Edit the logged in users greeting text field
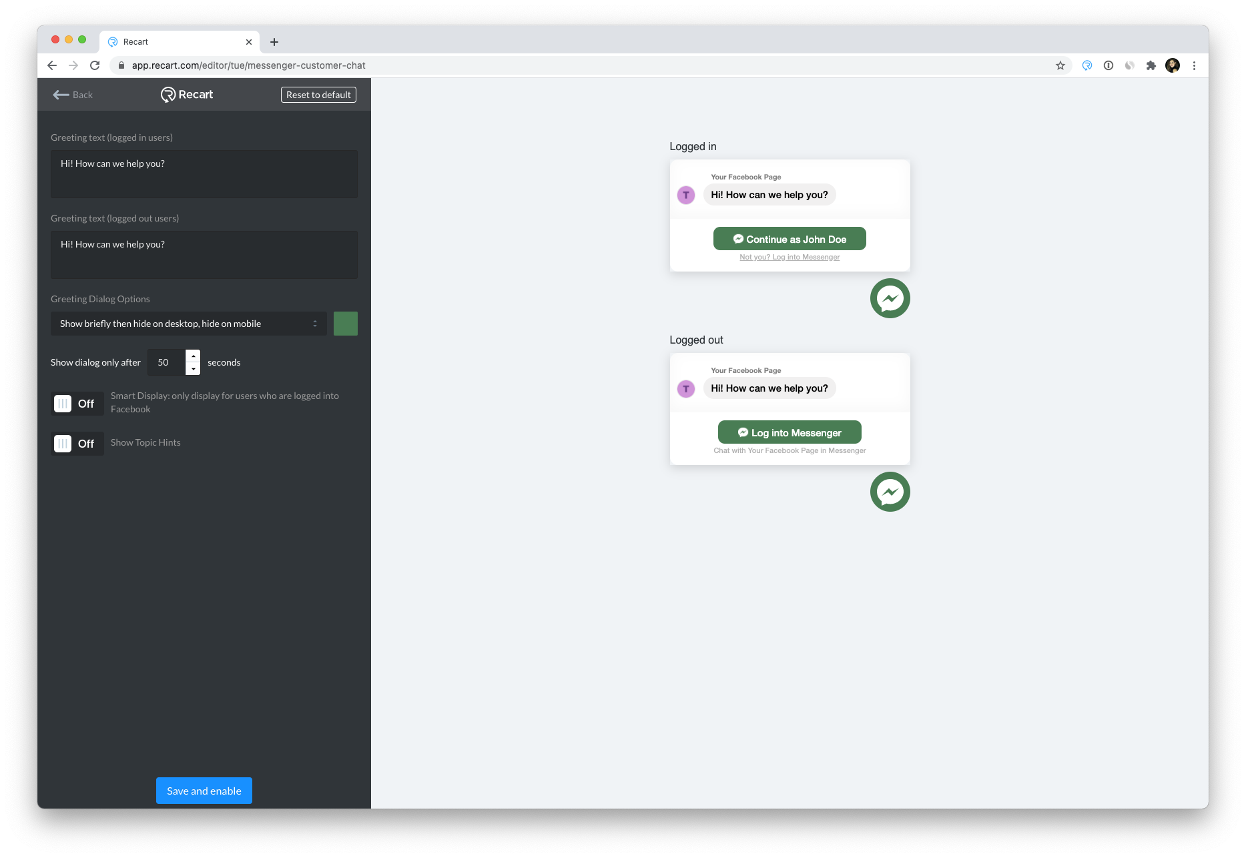The height and width of the screenshot is (858, 1246). (x=204, y=174)
